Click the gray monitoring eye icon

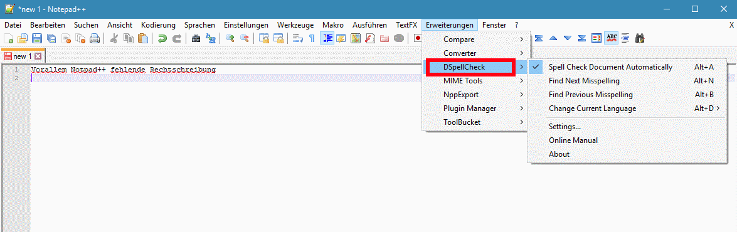click(x=398, y=38)
